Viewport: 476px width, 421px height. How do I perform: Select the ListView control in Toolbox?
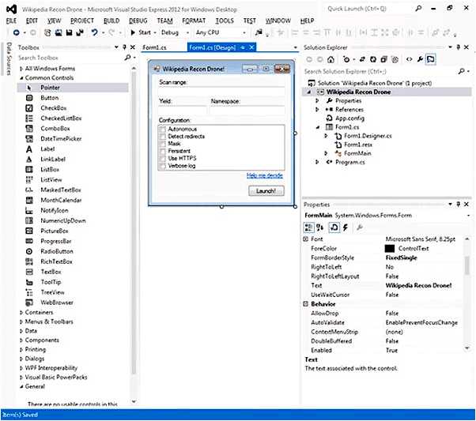click(51, 180)
